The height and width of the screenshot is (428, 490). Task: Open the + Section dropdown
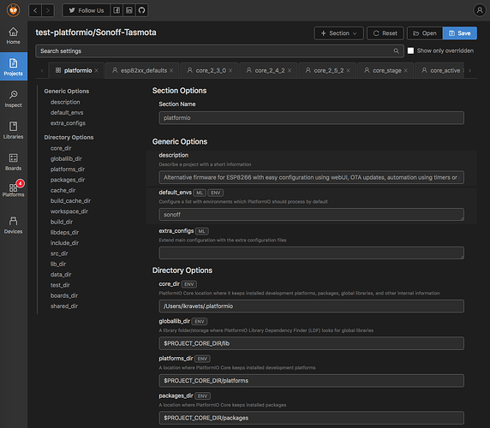click(x=338, y=33)
